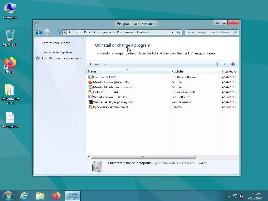Screen dimensions: 268x201
Task: Click the network tray icon
Action: point(235,196)
